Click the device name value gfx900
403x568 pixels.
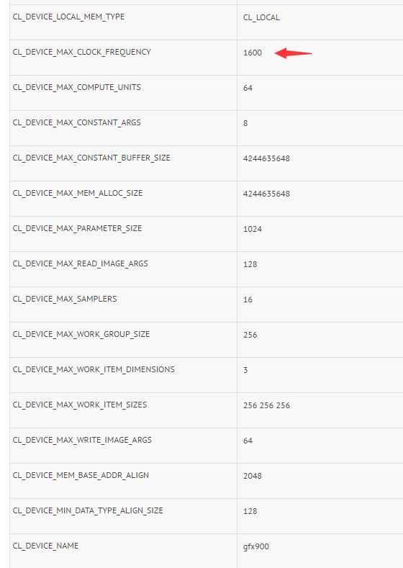click(x=256, y=546)
